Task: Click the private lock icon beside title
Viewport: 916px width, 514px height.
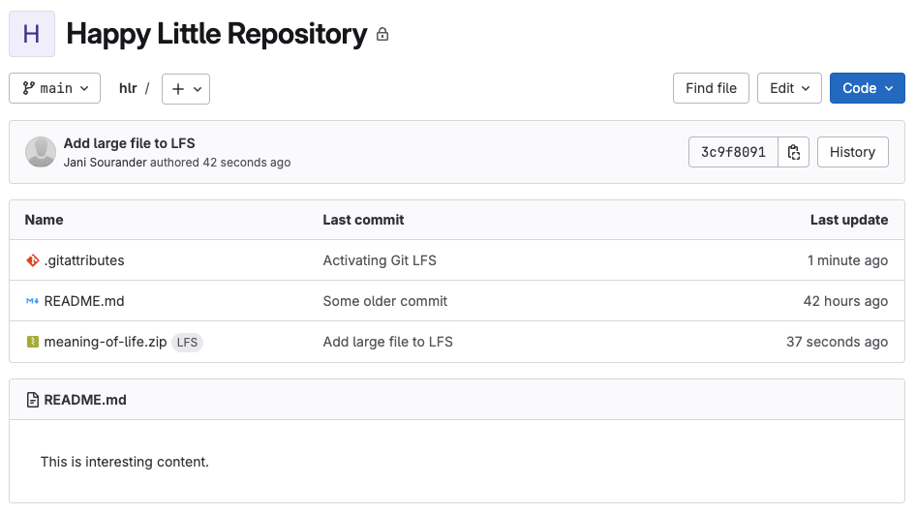Action: click(x=382, y=35)
